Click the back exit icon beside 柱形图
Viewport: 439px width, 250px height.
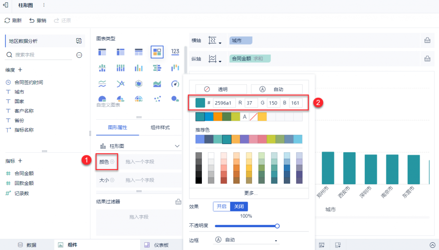[x=6, y=5]
